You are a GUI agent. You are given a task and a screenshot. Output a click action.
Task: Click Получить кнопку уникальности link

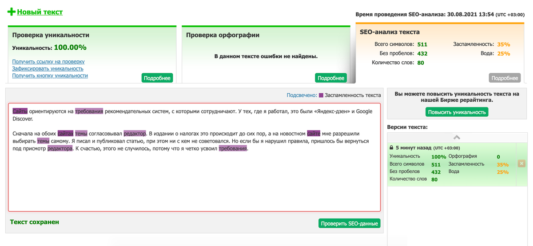click(x=50, y=75)
